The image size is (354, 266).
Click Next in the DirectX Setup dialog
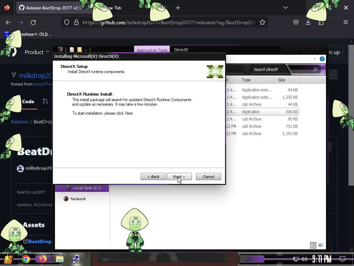[179, 177]
